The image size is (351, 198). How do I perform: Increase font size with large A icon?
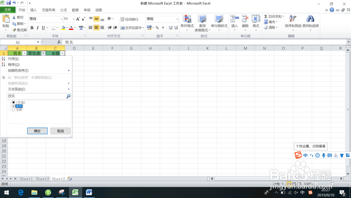coord(78,19)
